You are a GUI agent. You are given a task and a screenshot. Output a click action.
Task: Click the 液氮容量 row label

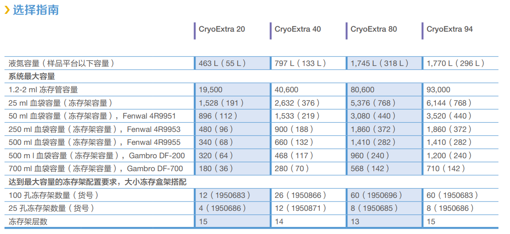click(62, 63)
